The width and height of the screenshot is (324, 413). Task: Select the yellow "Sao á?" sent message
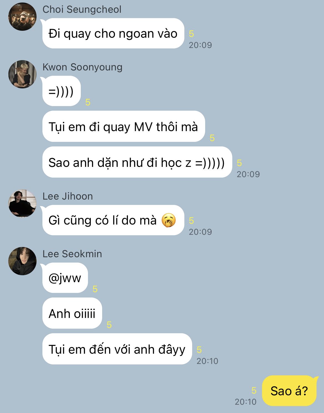[x=290, y=391]
